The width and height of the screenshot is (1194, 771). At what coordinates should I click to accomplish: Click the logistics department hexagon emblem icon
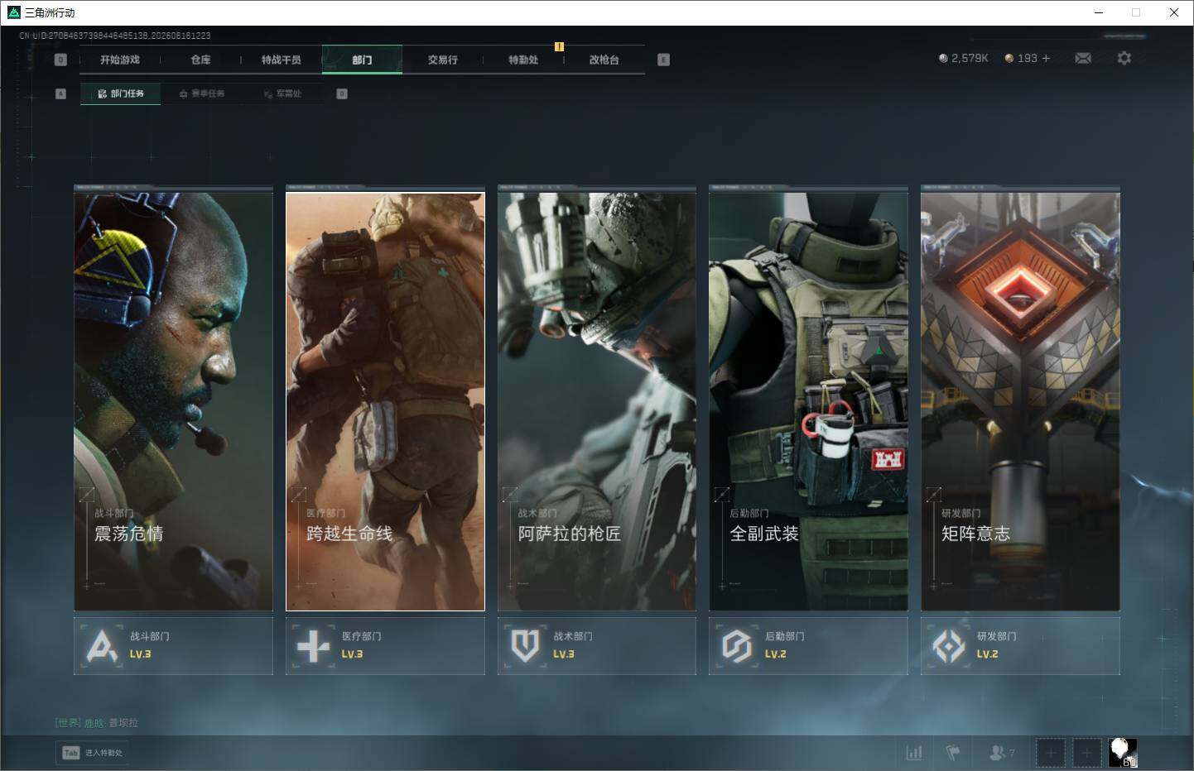click(736, 646)
